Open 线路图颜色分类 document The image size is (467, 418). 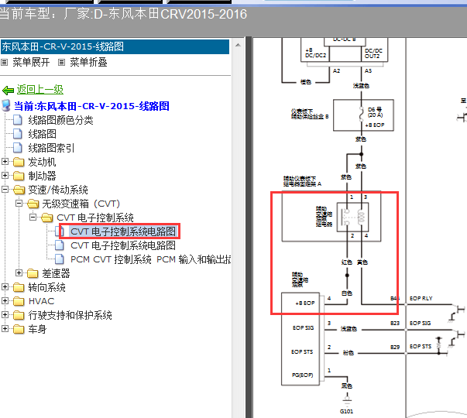[60, 120]
